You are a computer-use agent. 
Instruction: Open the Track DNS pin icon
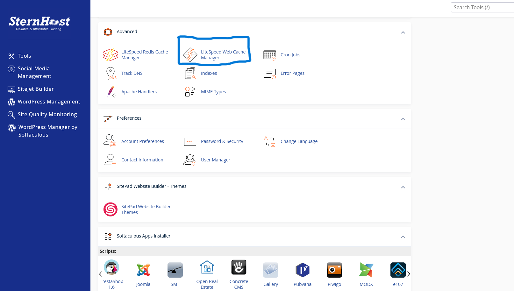pos(111,73)
